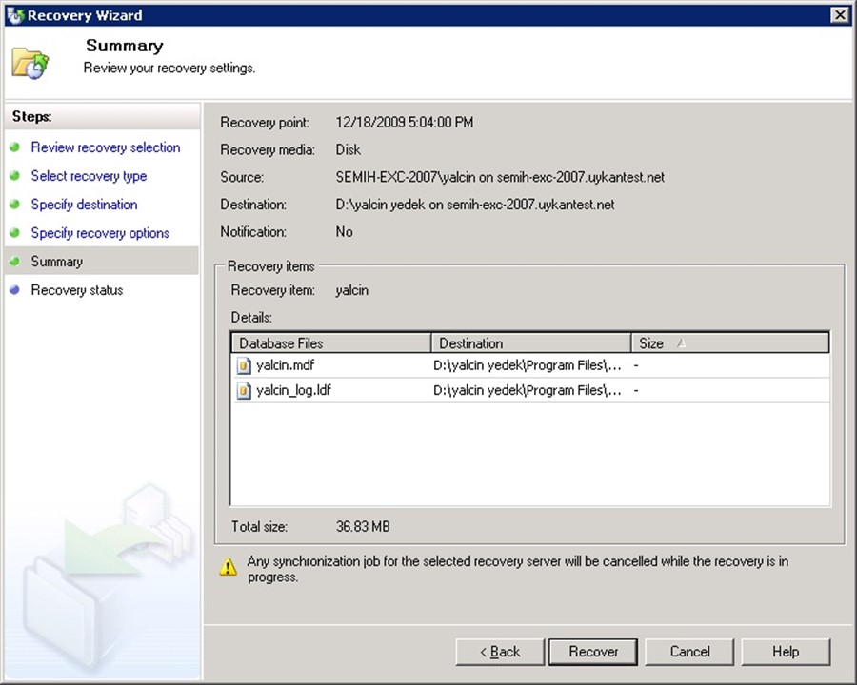Screen dimensions: 857x685
Task: Select the Summary step in sidebar
Action: pyautogui.click(x=56, y=262)
